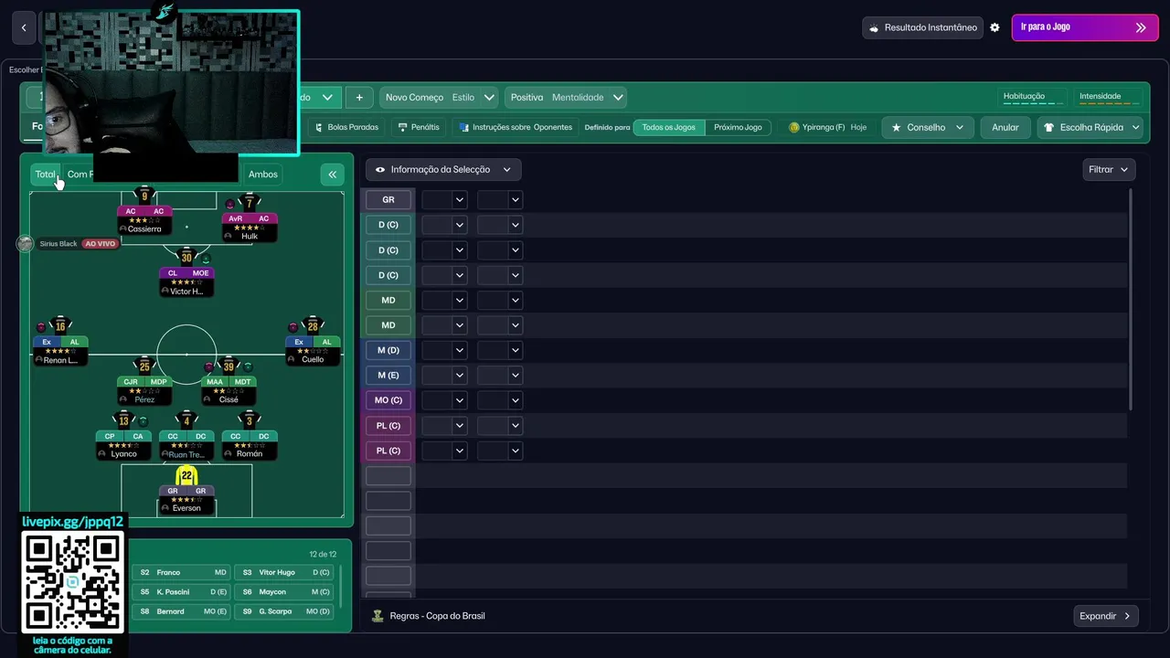Click the back arrow at top left
1170x658 pixels.
coord(24,27)
